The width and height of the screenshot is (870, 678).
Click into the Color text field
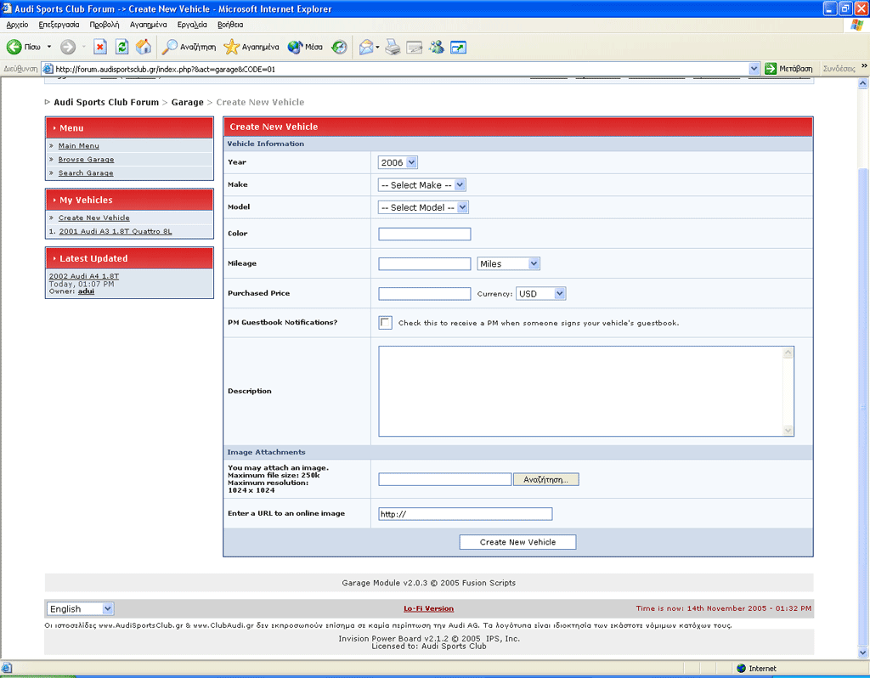point(424,234)
